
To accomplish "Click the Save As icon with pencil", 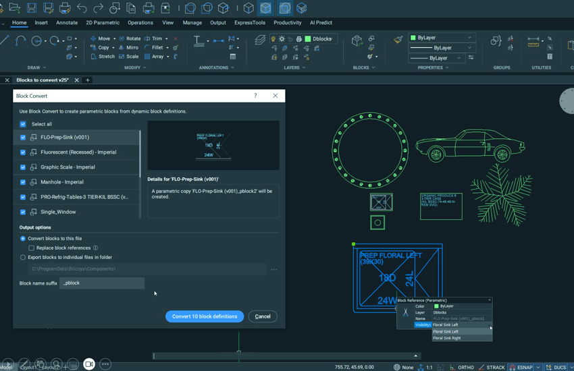I will tap(49, 7).
